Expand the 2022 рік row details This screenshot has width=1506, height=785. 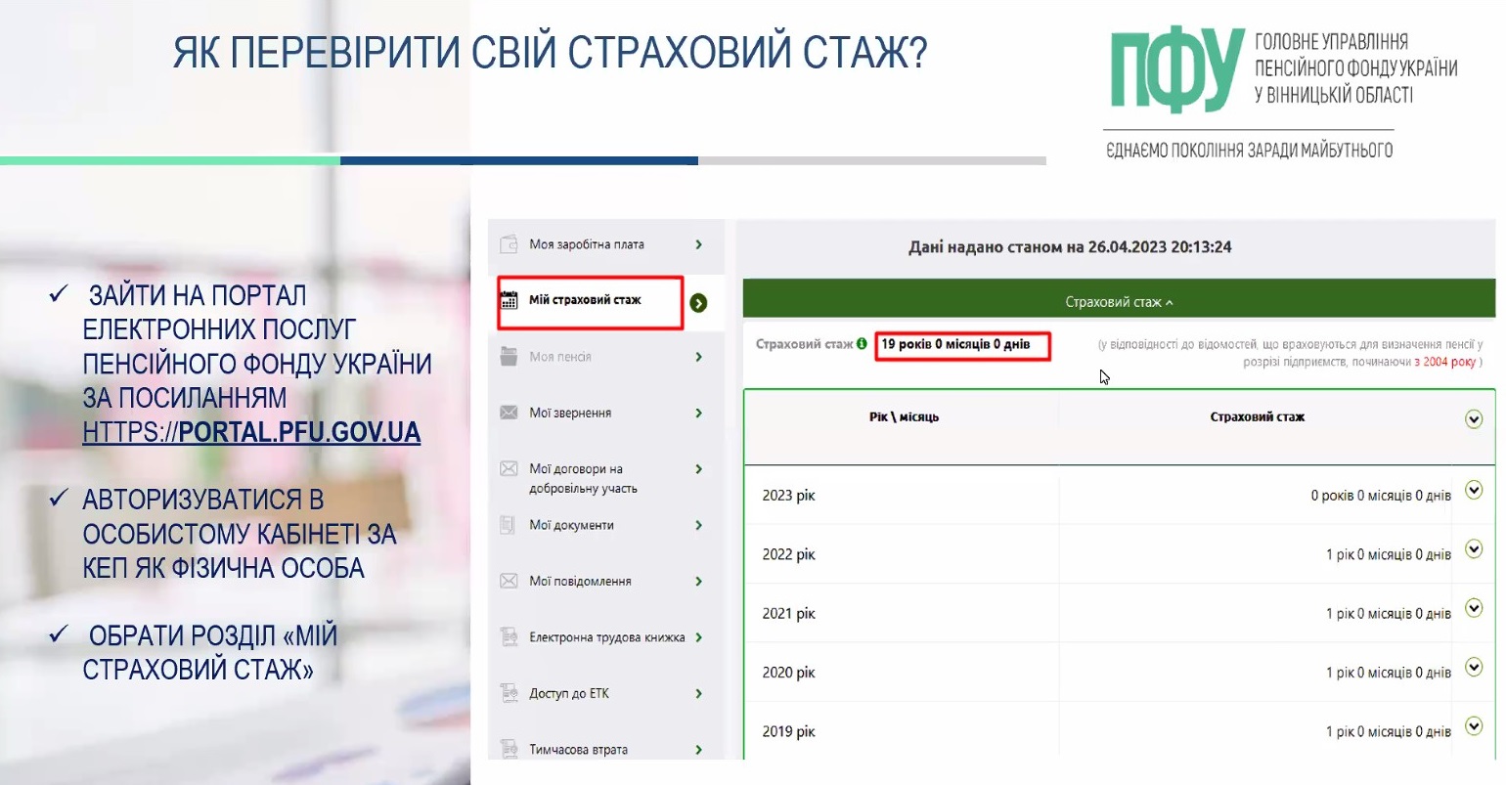(x=1474, y=549)
